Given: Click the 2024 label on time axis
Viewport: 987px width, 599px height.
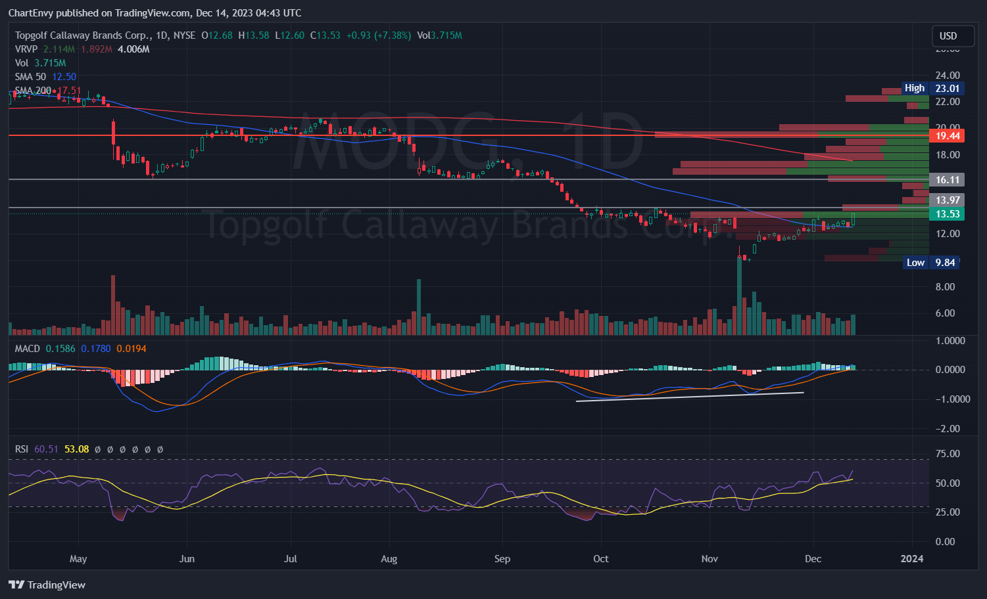Looking at the screenshot, I should pos(912,559).
